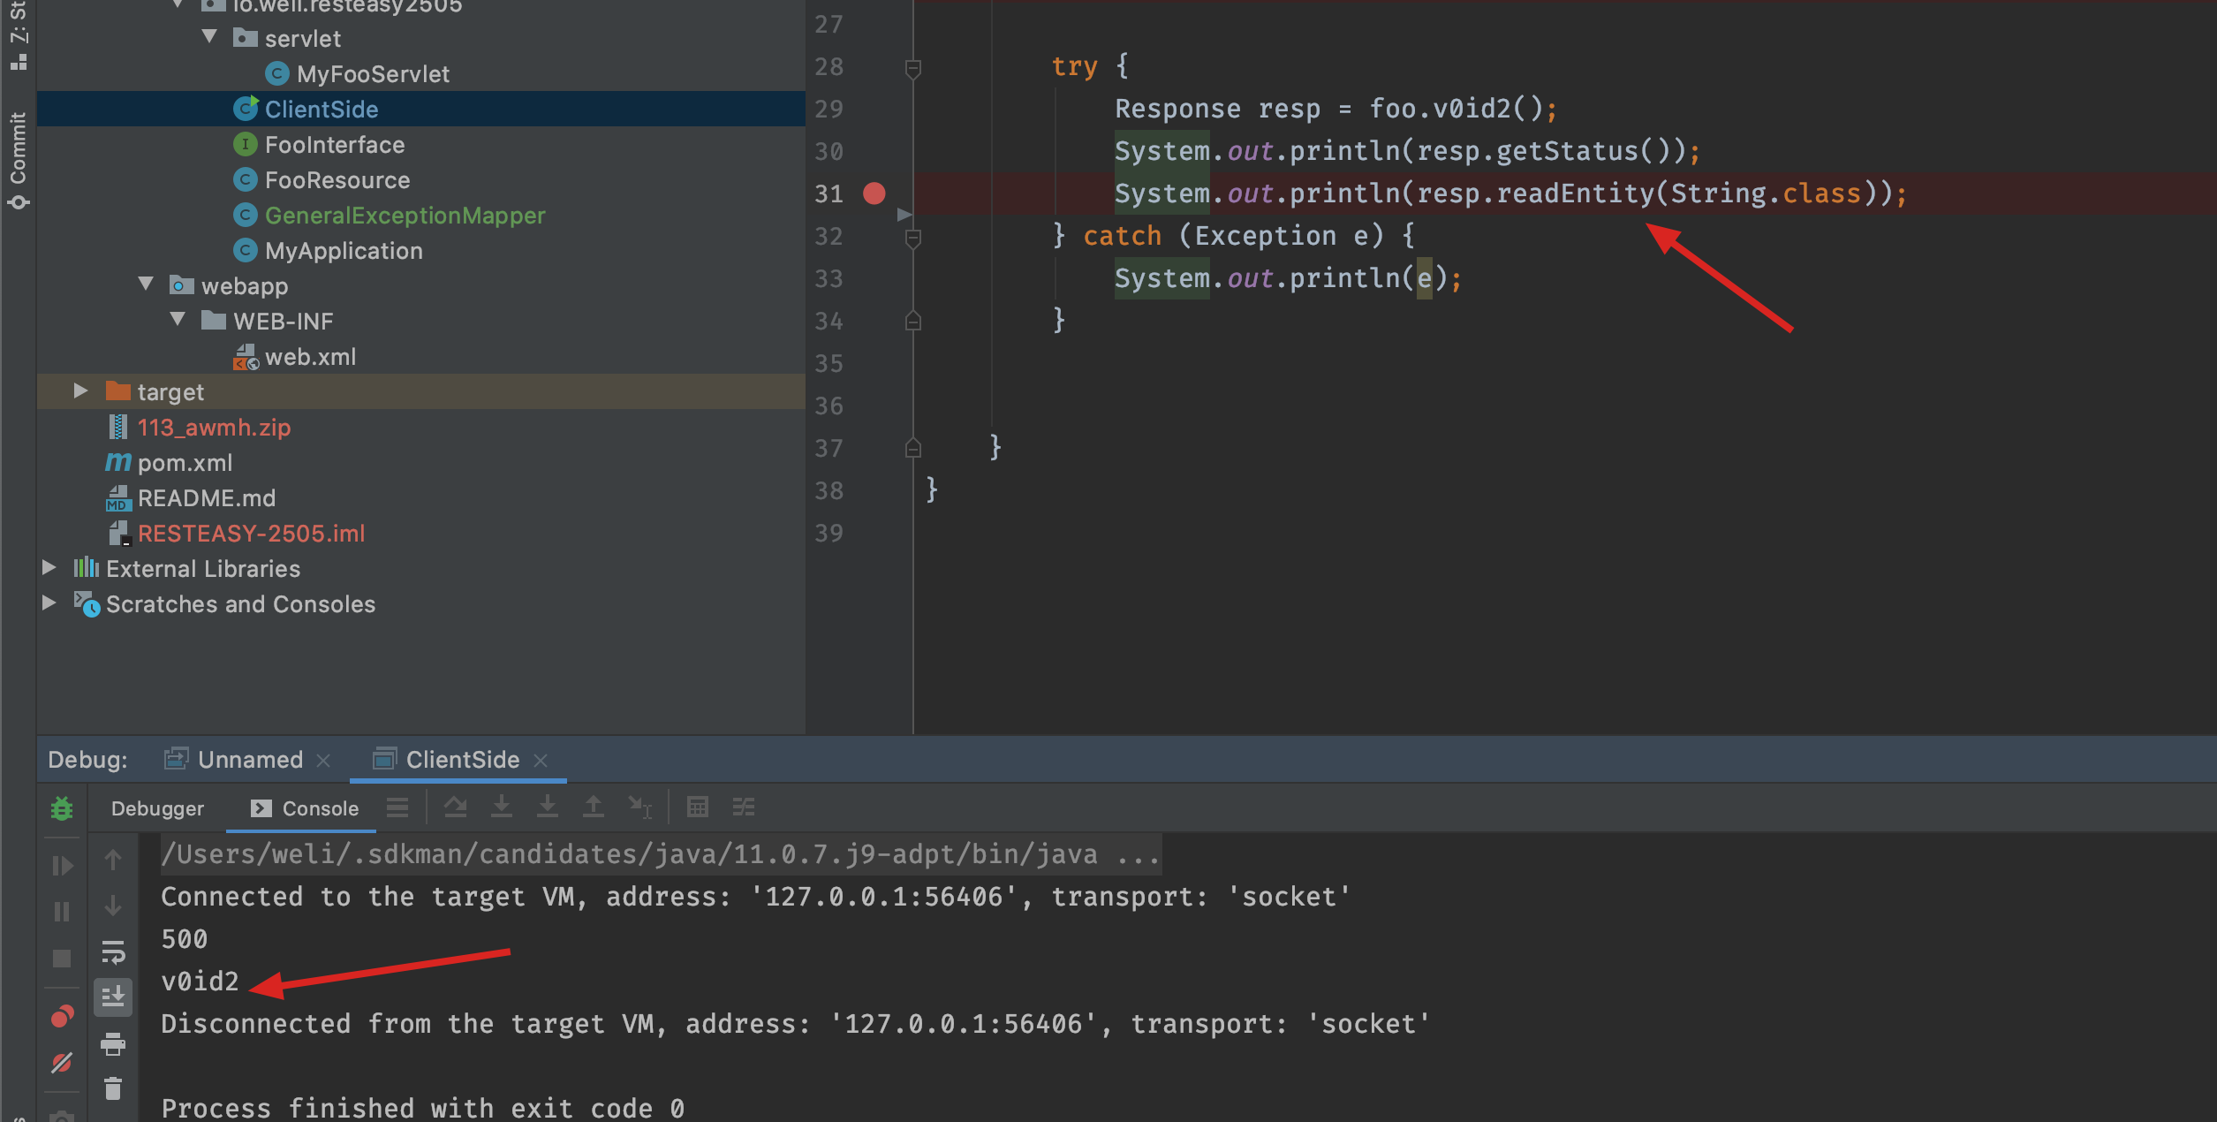Expand the target folder

point(80,390)
